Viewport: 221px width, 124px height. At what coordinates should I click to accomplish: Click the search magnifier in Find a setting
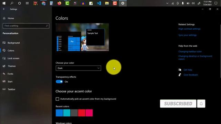(47, 26)
